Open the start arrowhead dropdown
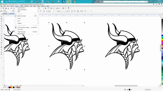 (59, 11)
